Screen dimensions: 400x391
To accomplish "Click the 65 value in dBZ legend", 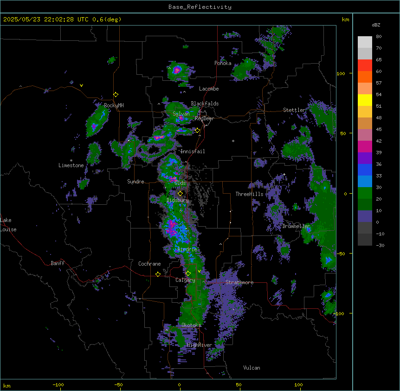I will coord(379,60).
